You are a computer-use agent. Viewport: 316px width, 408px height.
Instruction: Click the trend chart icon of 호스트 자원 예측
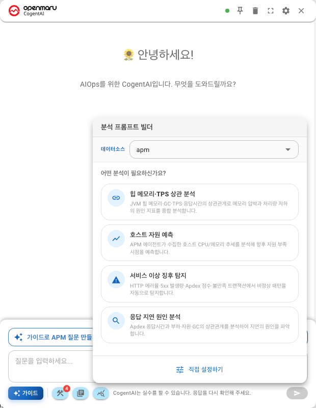pos(116,238)
